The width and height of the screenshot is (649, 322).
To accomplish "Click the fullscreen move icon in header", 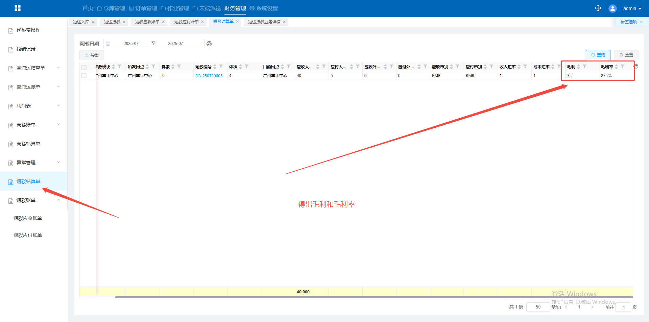I will click(x=598, y=8).
